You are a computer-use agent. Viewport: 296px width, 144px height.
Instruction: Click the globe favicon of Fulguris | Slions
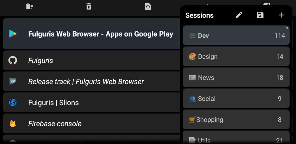click(13, 103)
